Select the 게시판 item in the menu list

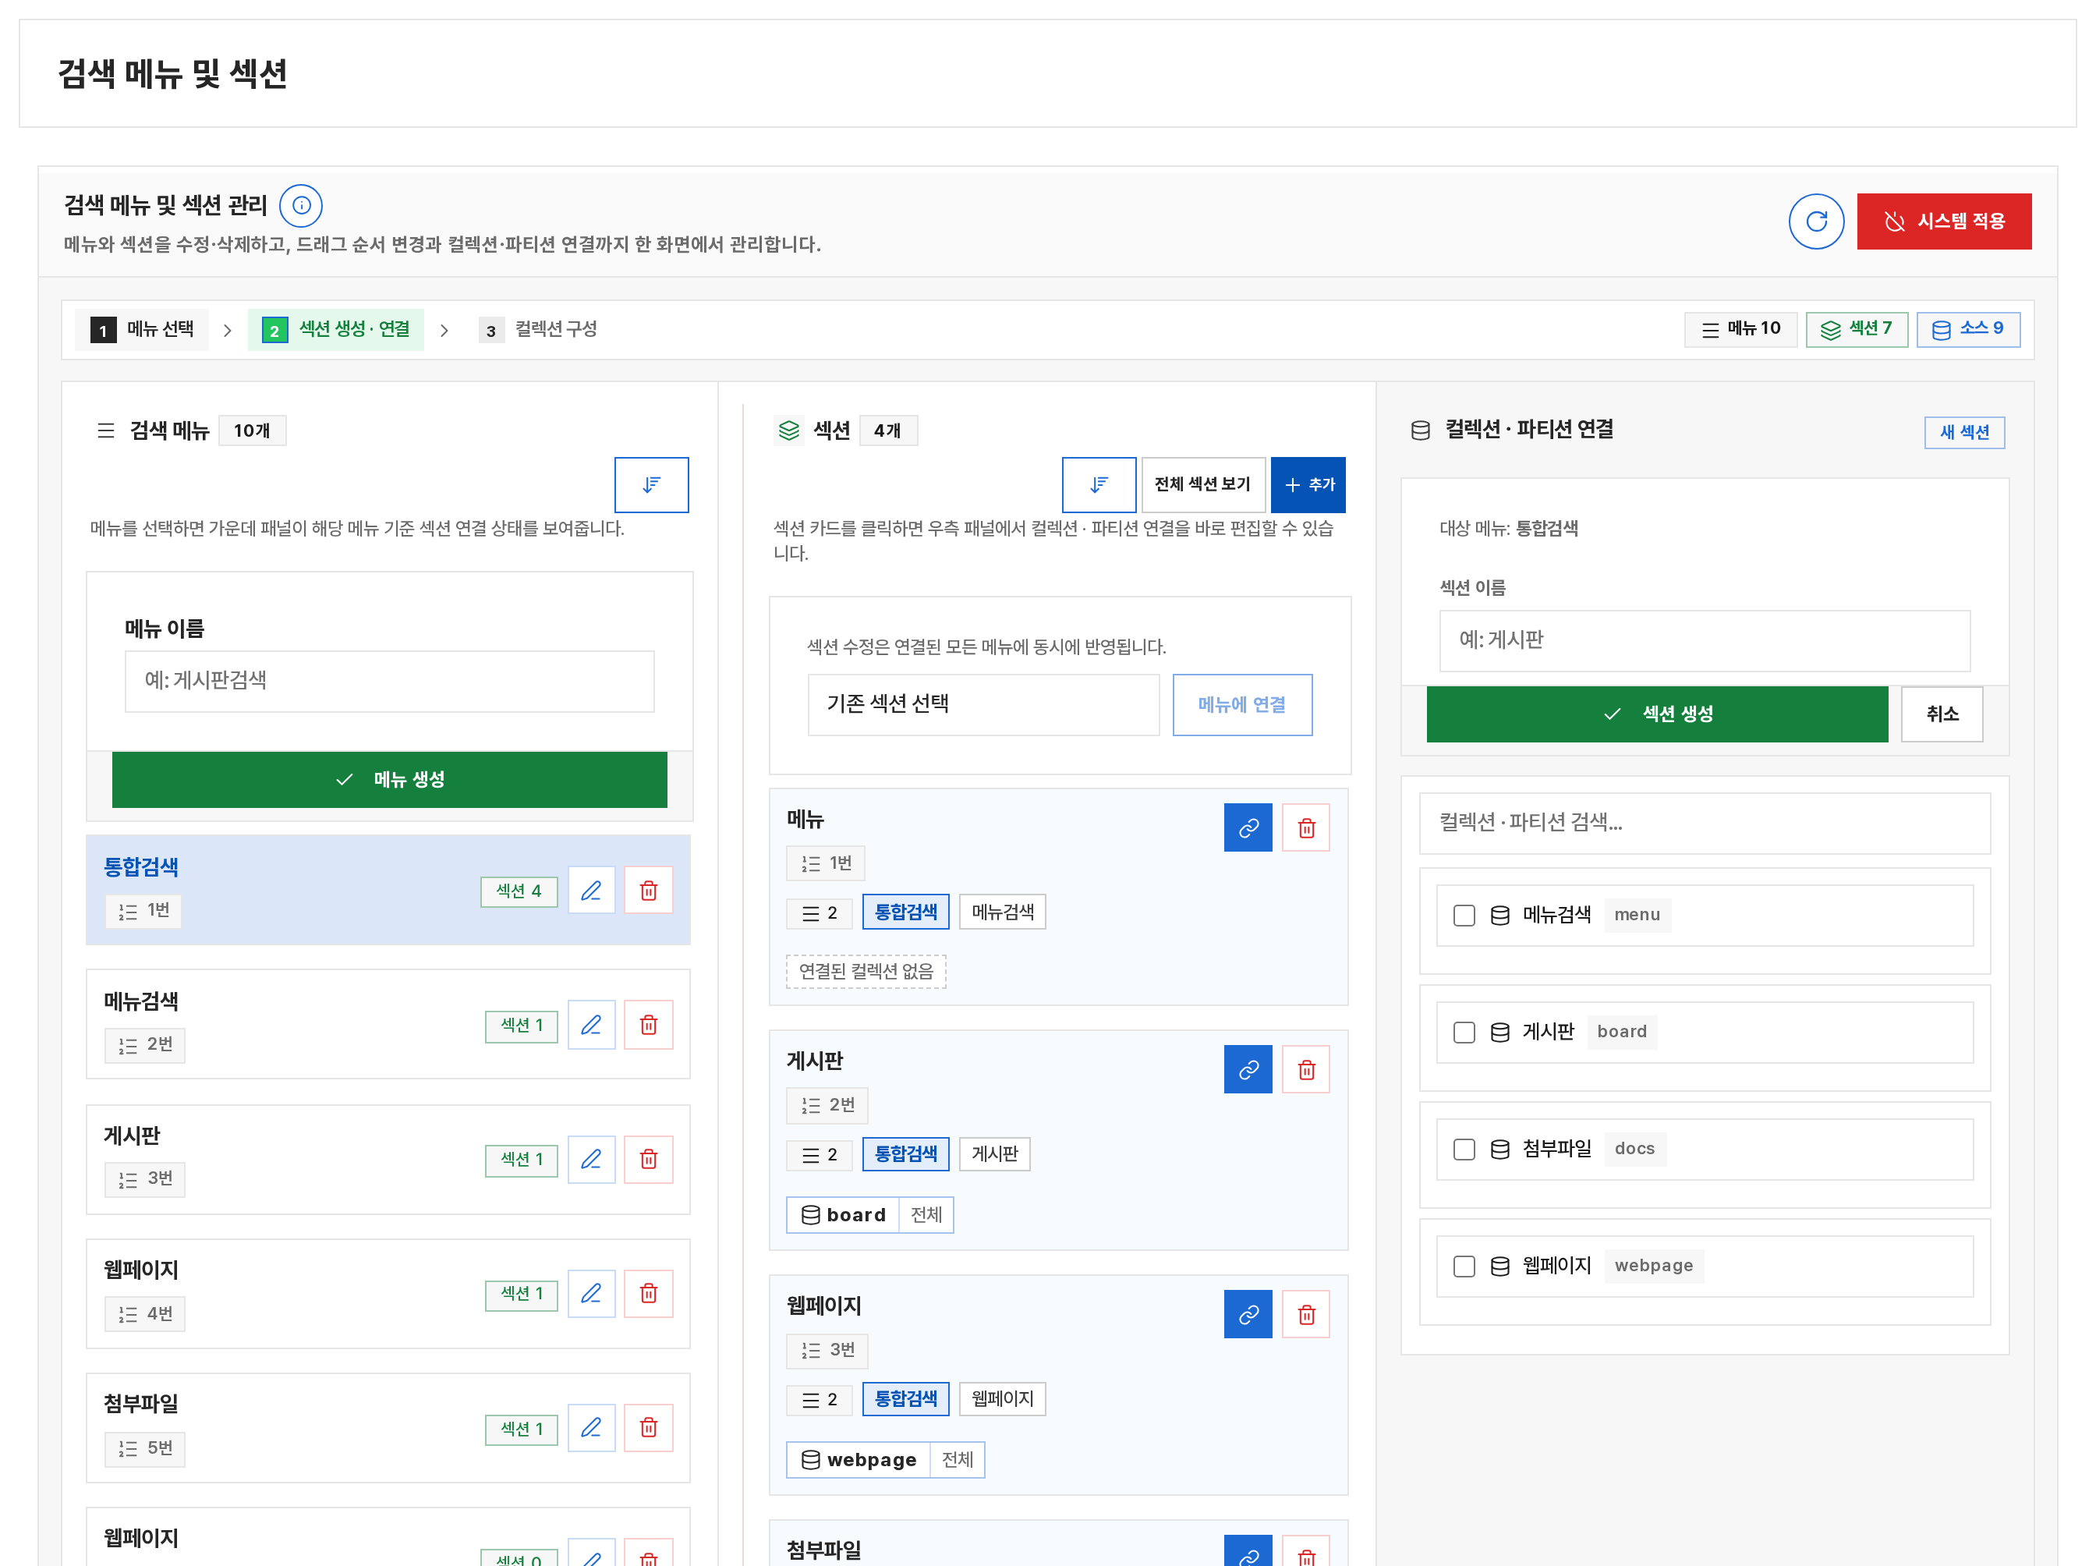coord(388,1158)
